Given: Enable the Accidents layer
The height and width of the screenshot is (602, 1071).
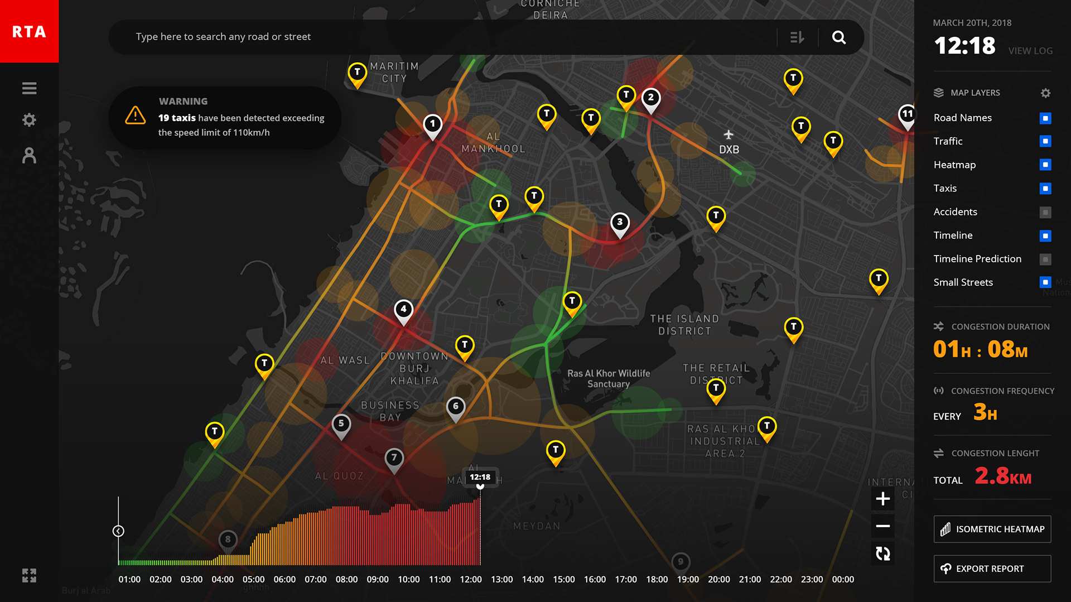Looking at the screenshot, I should 1046,213.
